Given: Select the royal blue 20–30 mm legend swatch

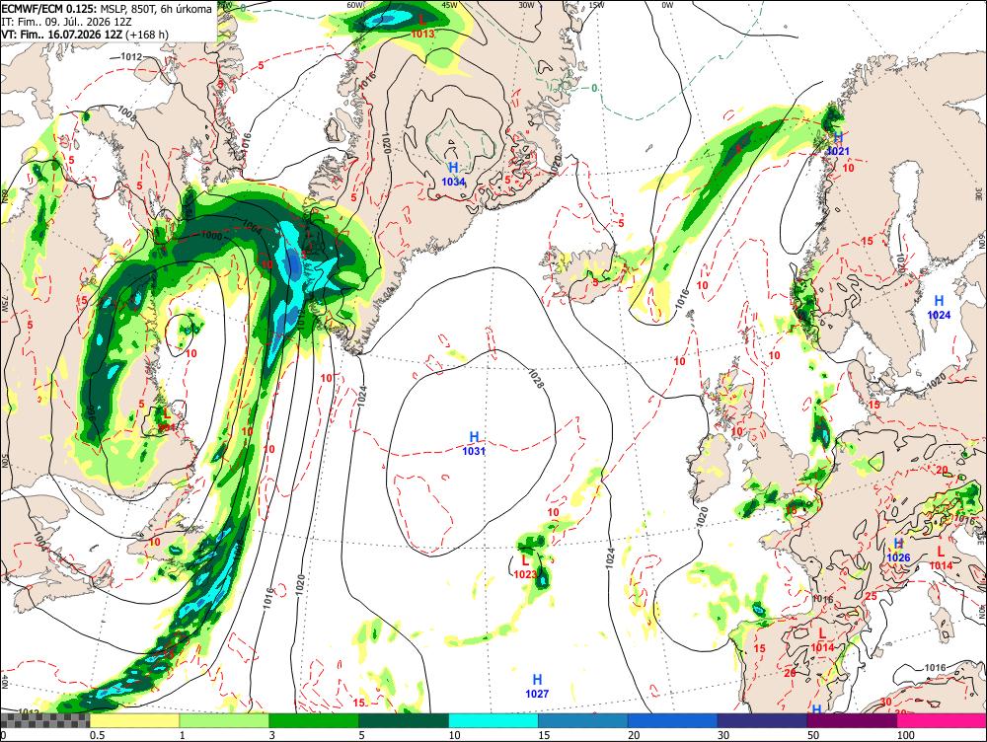Looking at the screenshot, I should point(673,720).
